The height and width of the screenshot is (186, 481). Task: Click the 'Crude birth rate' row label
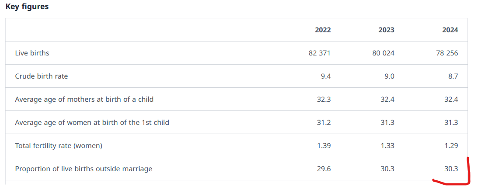pos(42,76)
